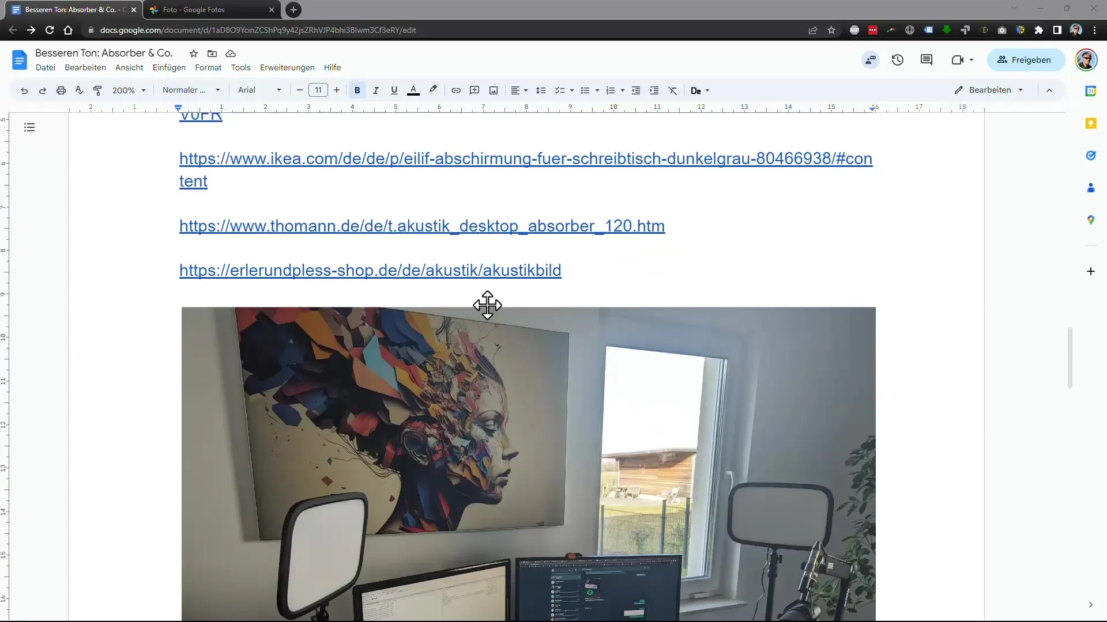Click the font color icon
Image resolution: width=1107 pixels, height=622 pixels.
[413, 90]
